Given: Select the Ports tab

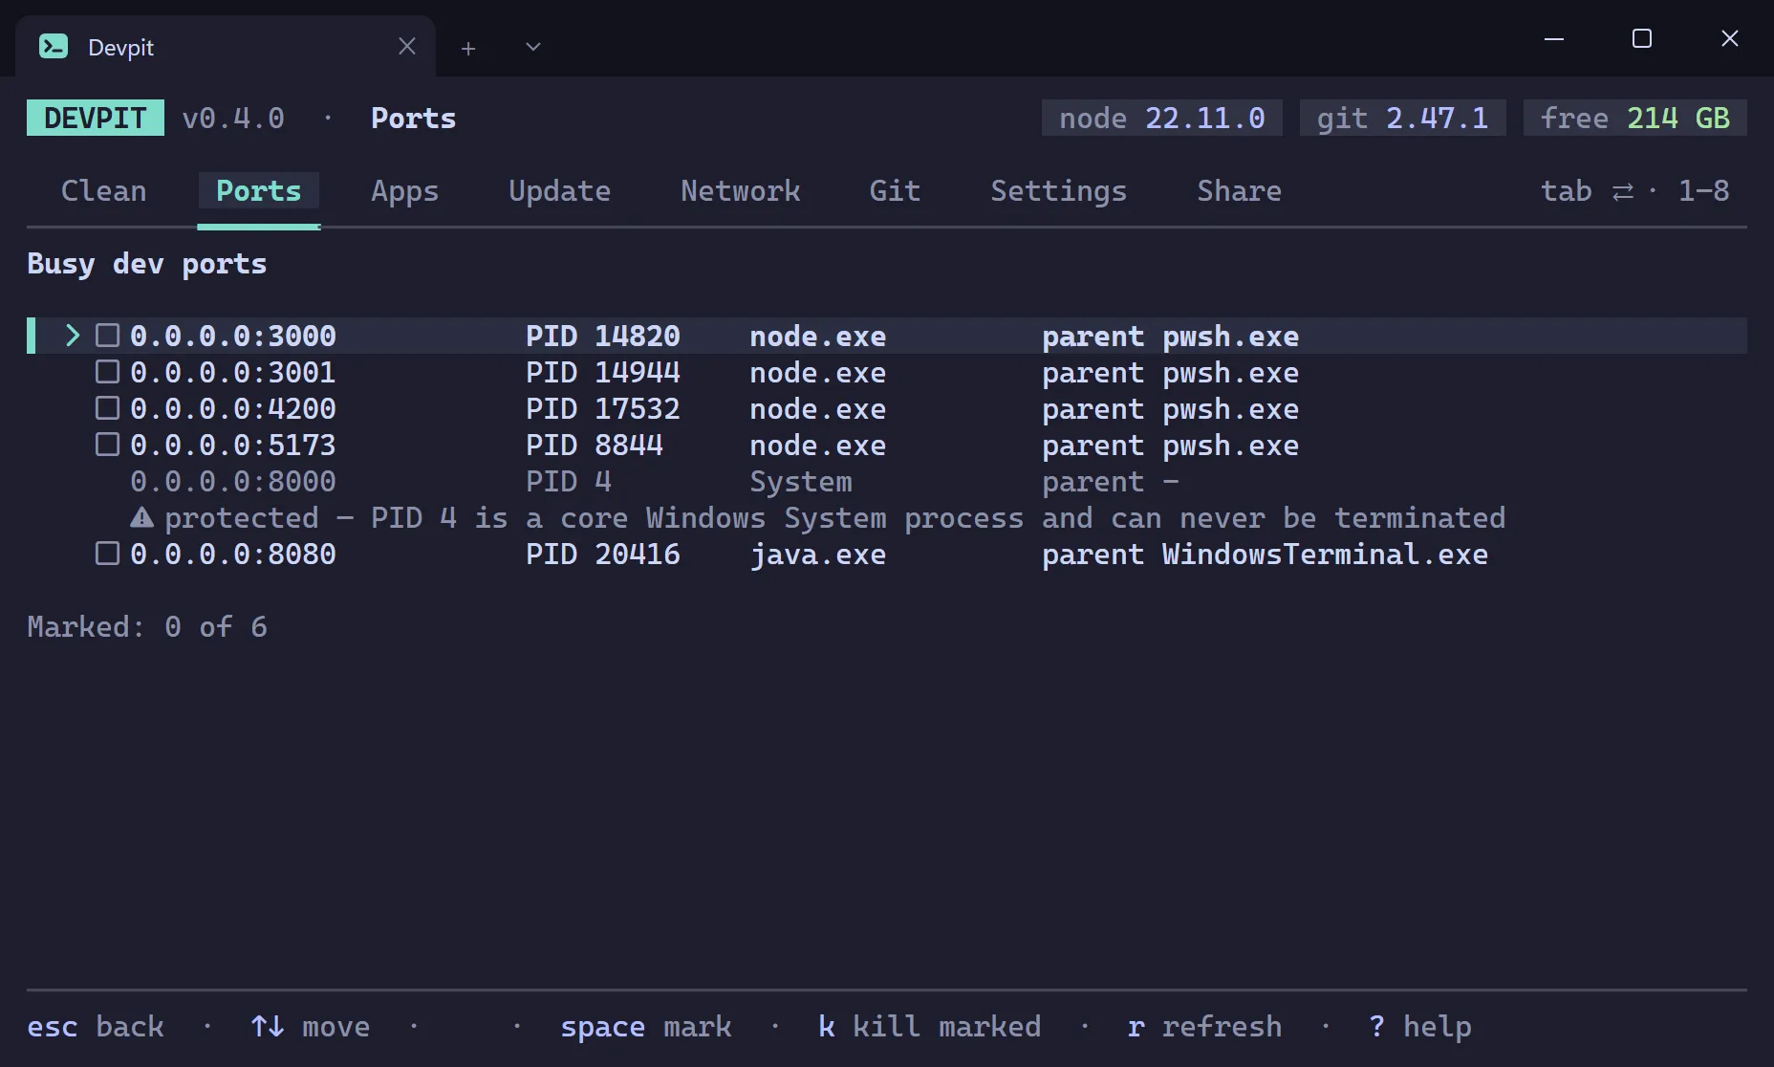Looking at the screenshot, I should click(x=259, y=191).
